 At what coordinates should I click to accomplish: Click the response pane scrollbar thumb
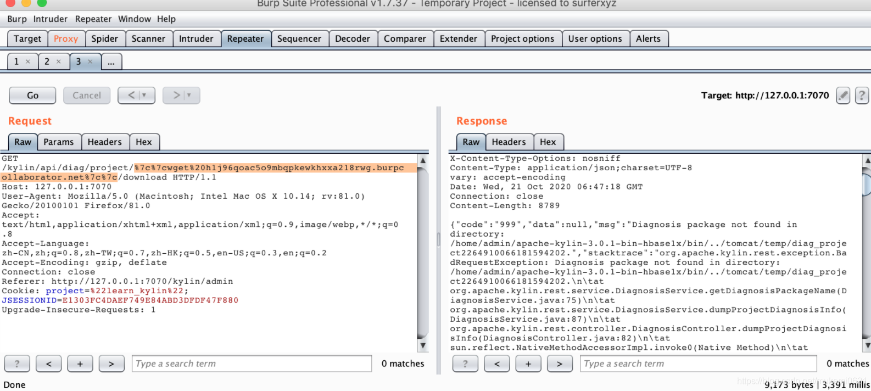point(867,184)
